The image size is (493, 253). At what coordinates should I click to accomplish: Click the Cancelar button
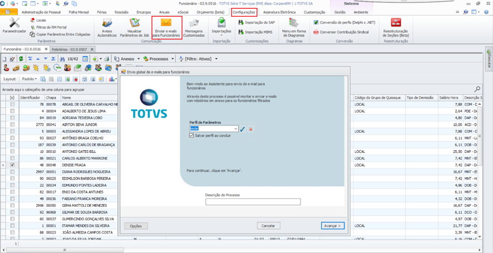(269, 226)
